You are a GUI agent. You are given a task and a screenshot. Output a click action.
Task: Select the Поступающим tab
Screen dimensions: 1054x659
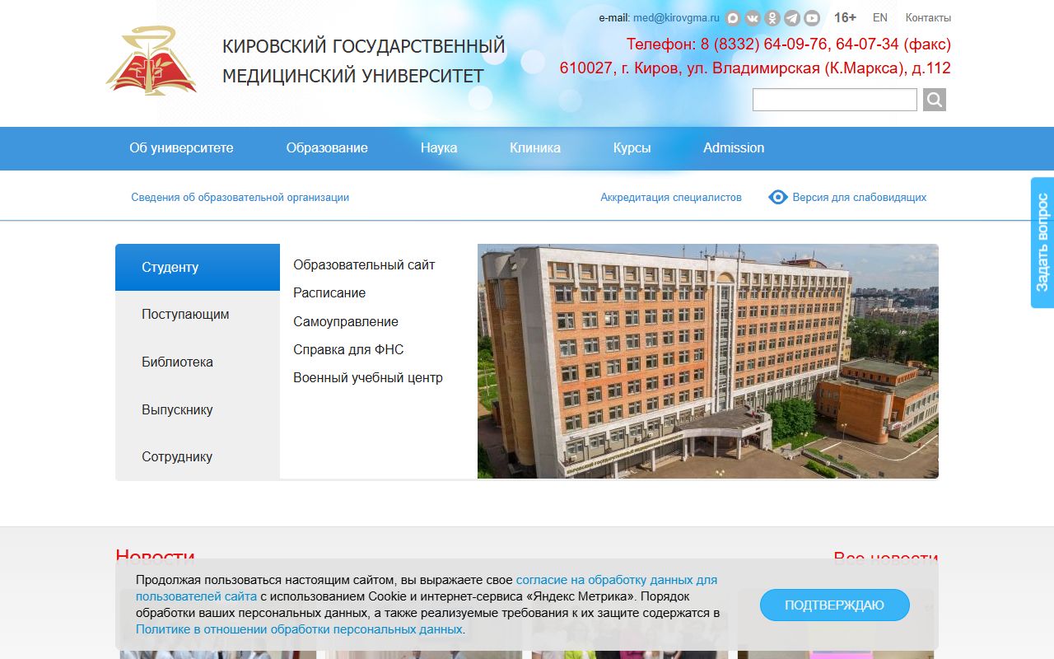pyautogui.click(x=198, y=315)
